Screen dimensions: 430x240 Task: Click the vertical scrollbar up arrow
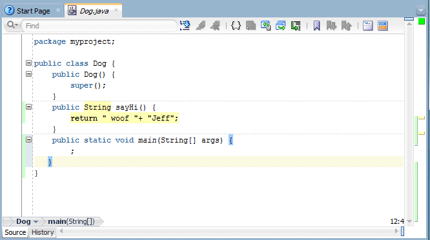point(409,24)
